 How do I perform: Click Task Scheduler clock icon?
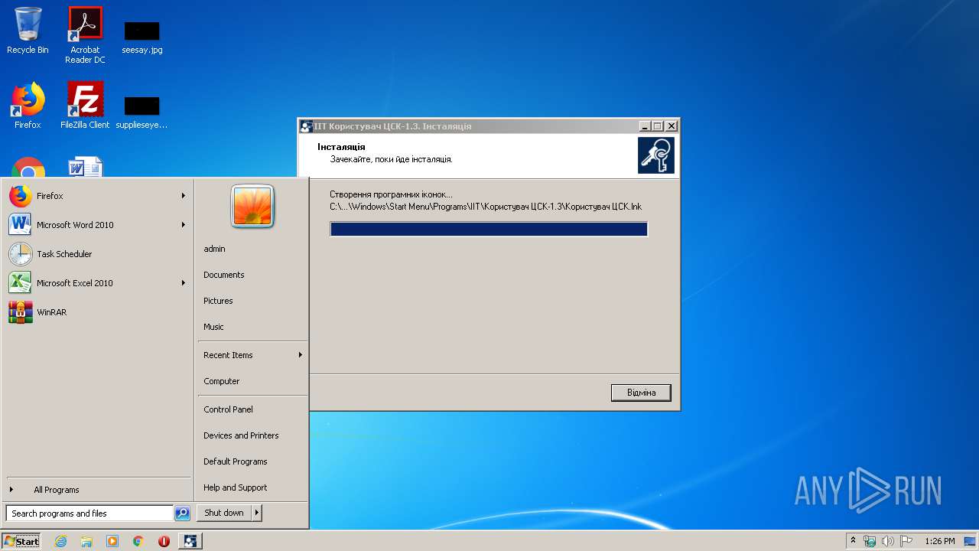[21, 254]
